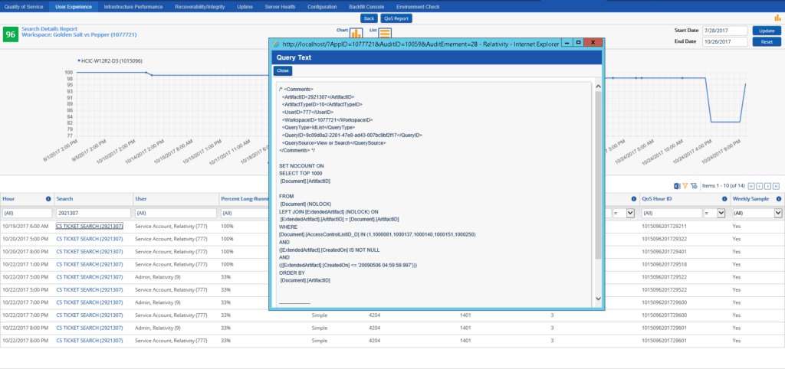Switch to Infrastructure Performance tab

(x=133, y=7)
